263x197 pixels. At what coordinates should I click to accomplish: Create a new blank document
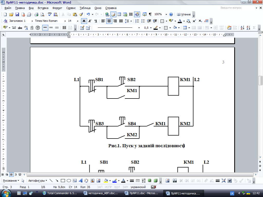pyautogui.click(x=5, y=14)
